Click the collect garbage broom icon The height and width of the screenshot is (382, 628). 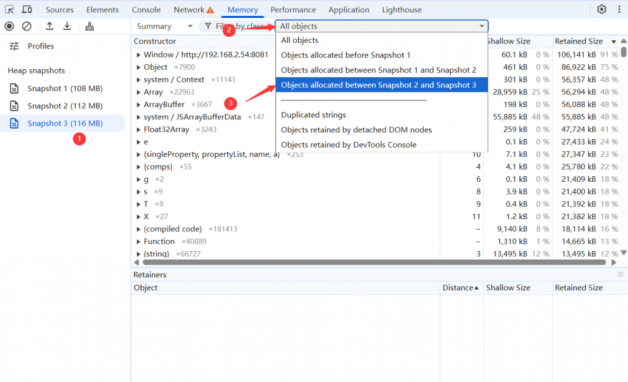point(90,26)
